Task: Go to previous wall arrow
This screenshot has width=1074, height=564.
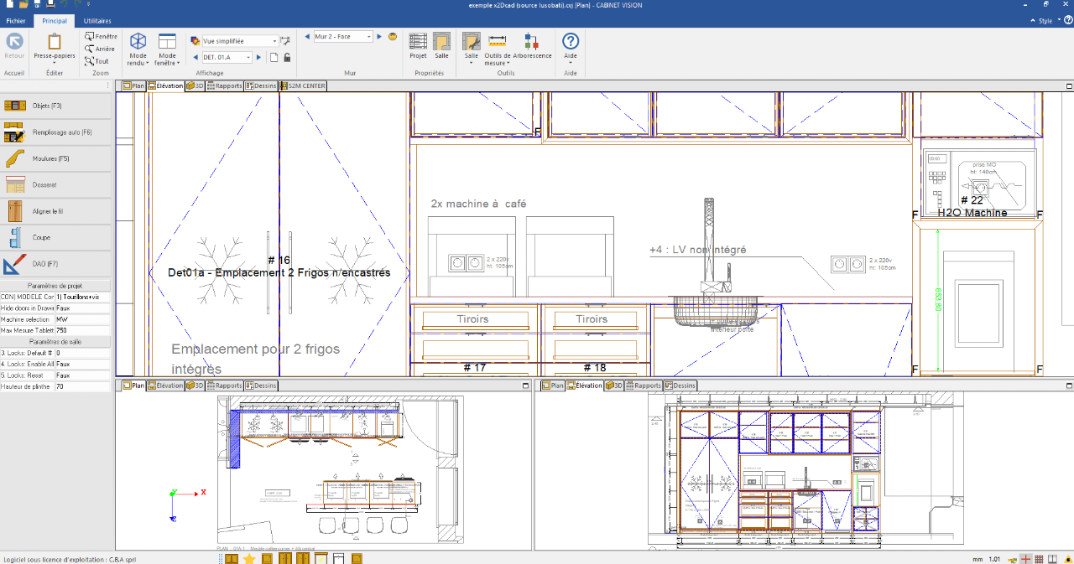Action: 307,37
